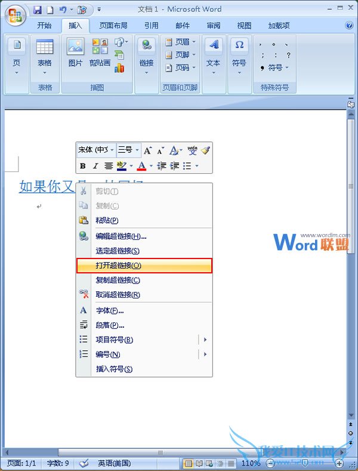Click the 英语(美国) language indicator
The image size is (358, 471).
pos(114,463)
